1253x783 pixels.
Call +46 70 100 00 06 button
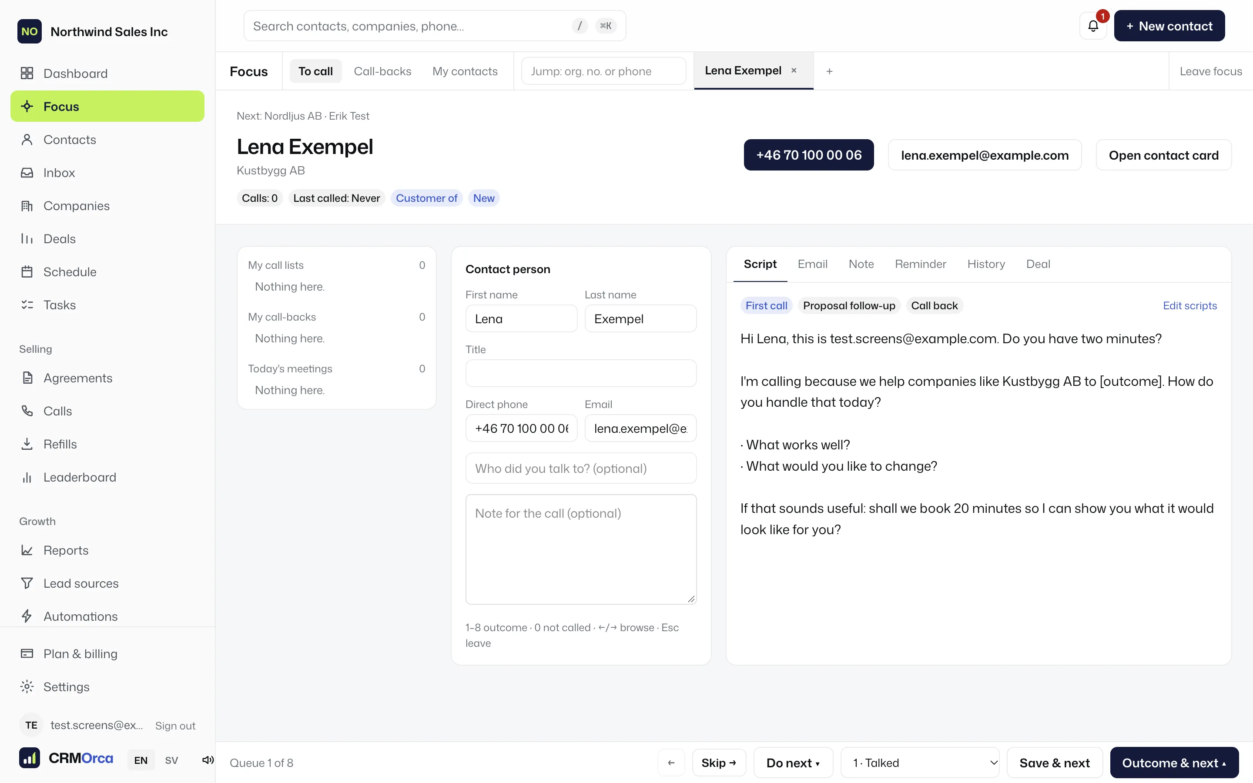(x=809, y=155)
